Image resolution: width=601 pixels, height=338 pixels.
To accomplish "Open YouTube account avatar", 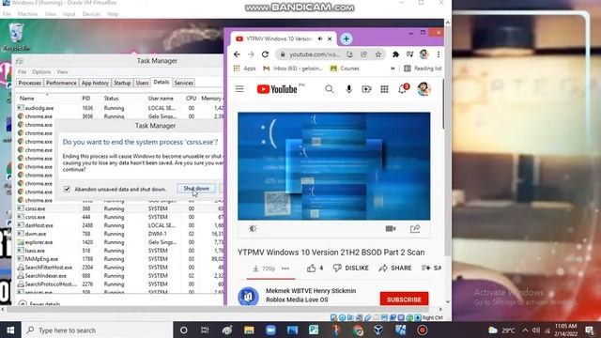I will tap(424, 89).
